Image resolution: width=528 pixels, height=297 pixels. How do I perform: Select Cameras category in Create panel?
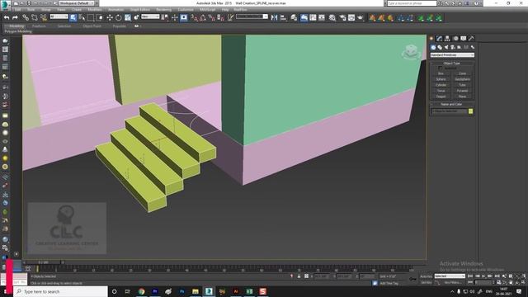(453, 48)
